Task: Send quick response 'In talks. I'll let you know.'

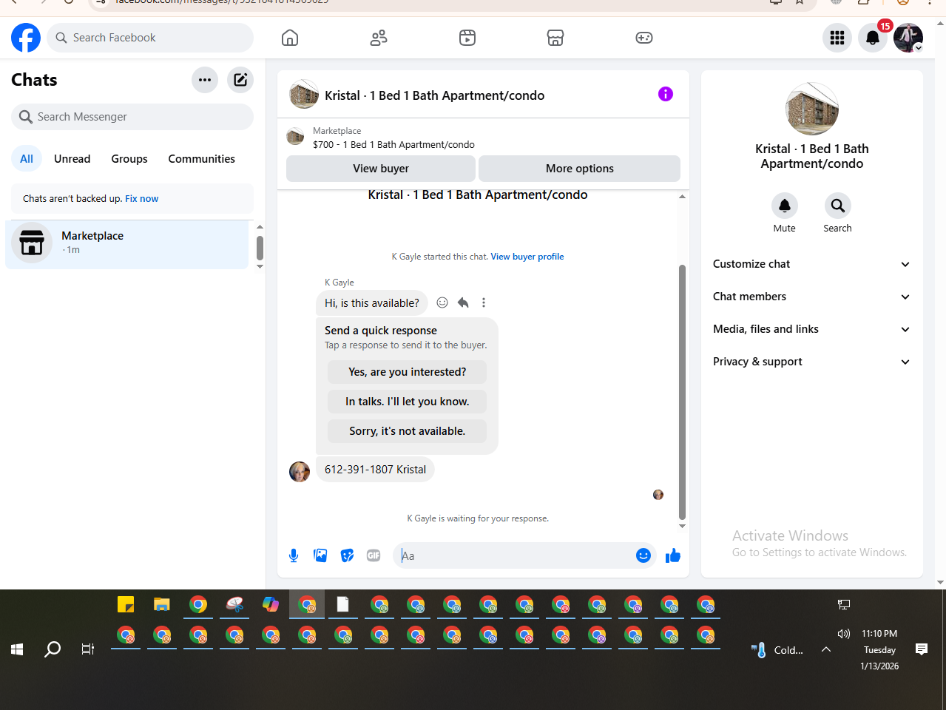Action: coord(408,402)
